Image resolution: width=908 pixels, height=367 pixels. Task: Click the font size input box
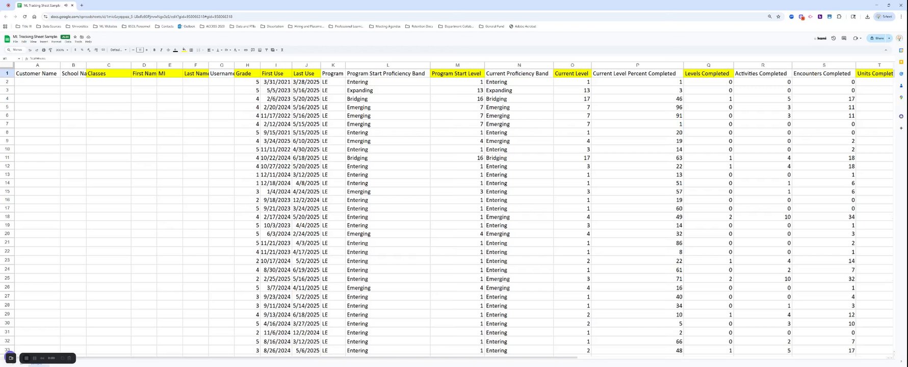click(140, 50)
